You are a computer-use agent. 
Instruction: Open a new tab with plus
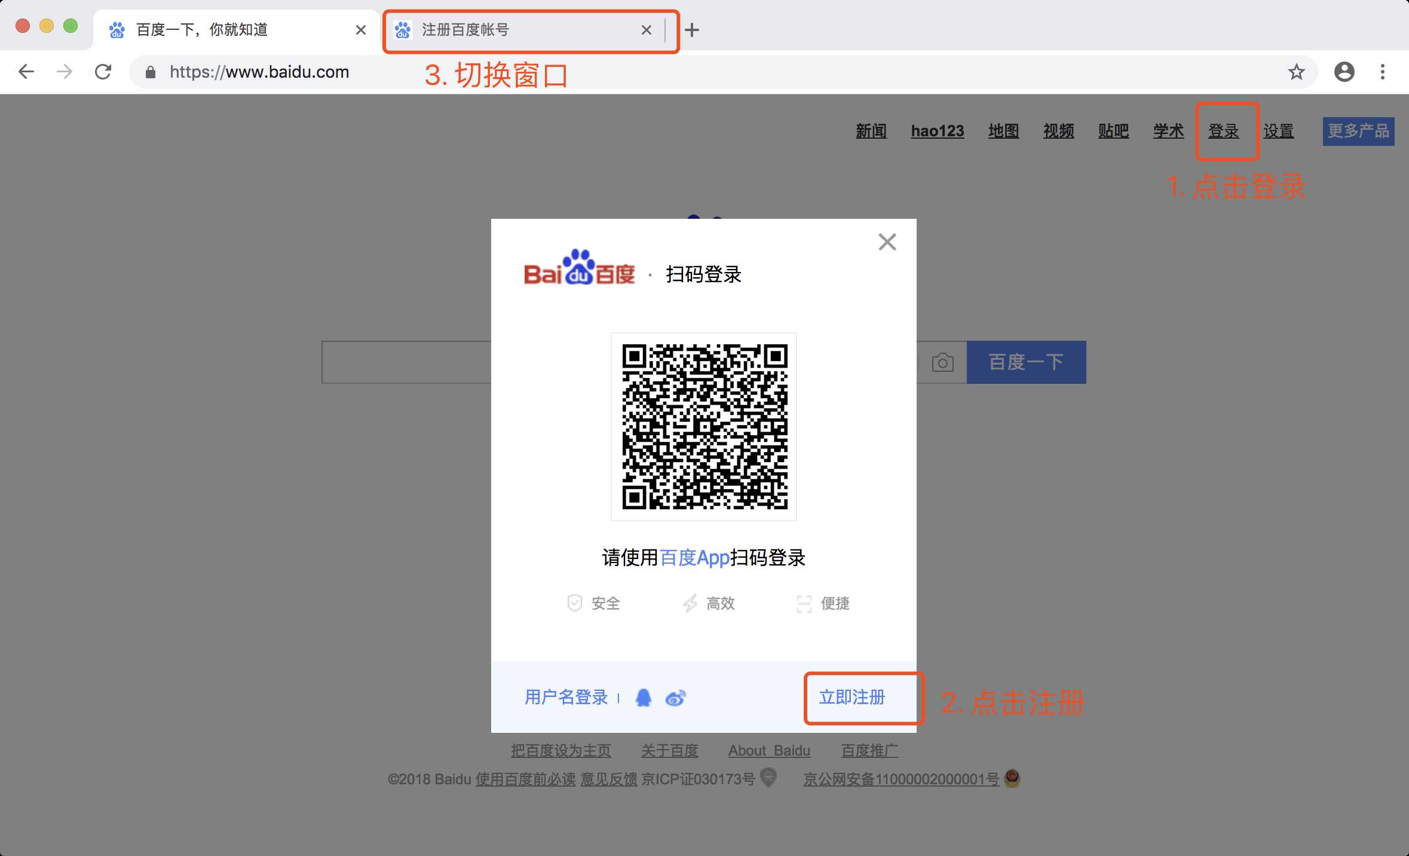pyautogui.click(x=692, y=30)
